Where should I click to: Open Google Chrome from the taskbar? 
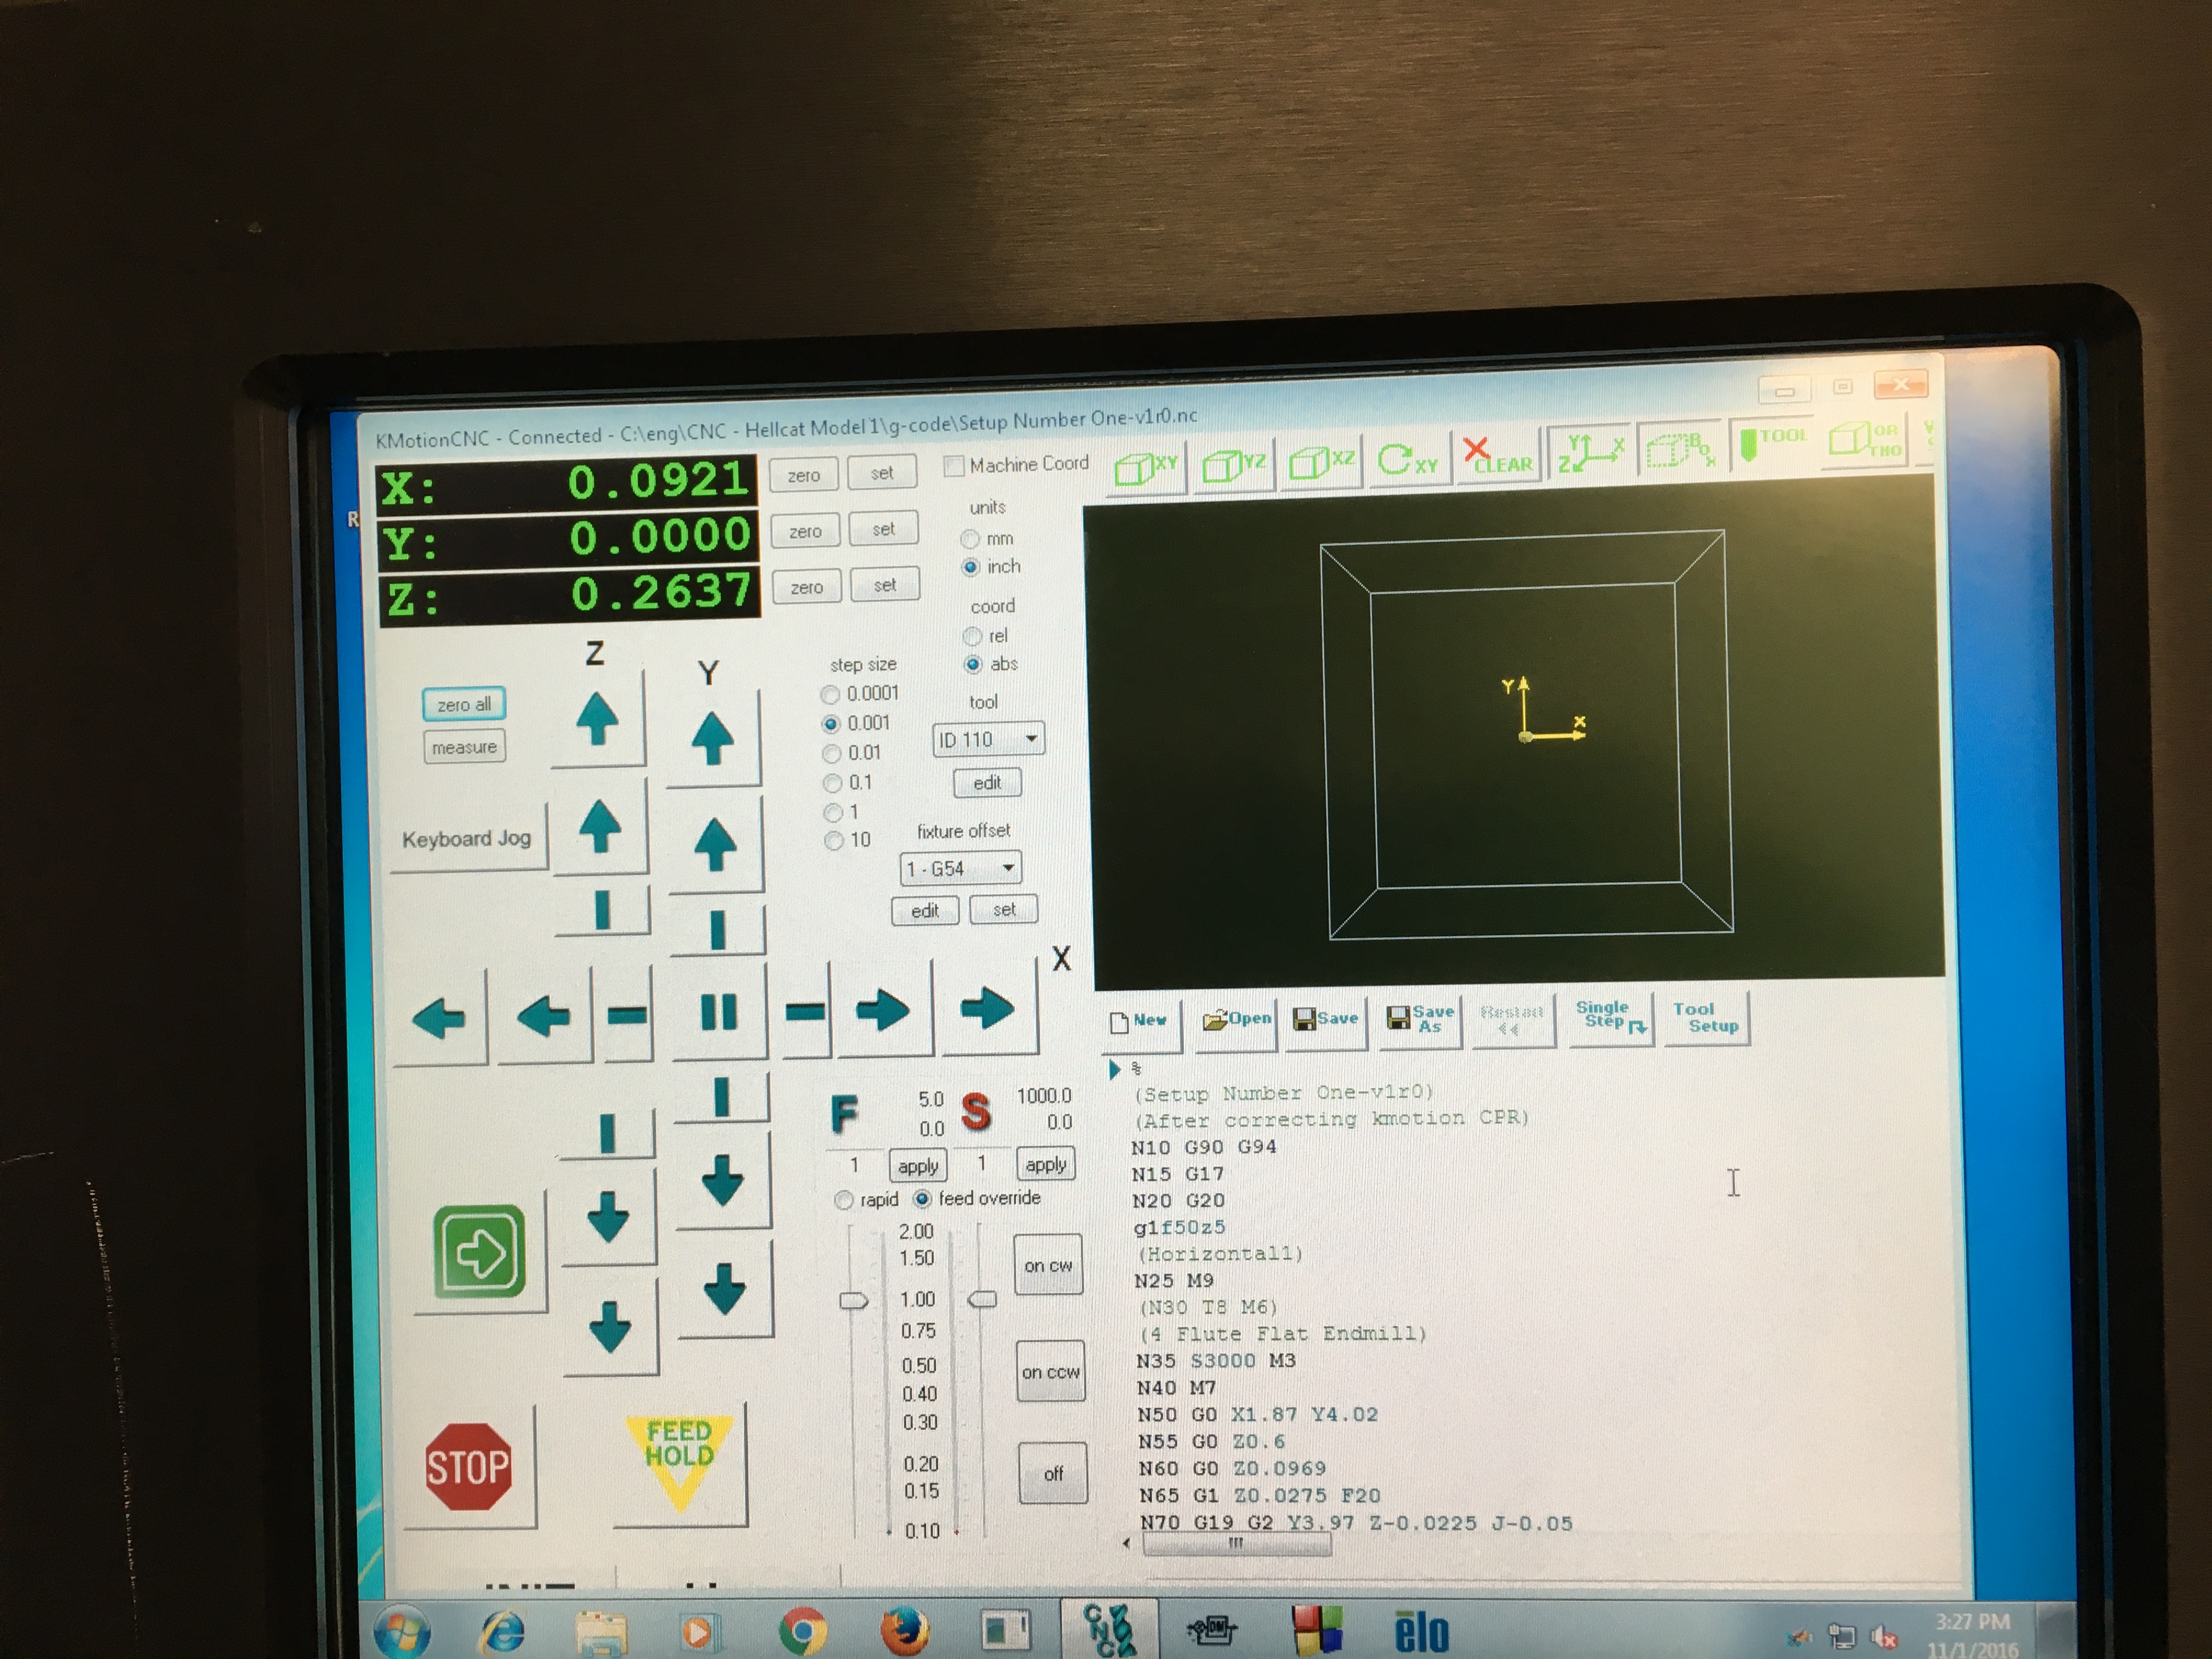click(x=803, y=1630)
